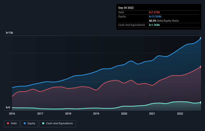Toggle the Debt legend button
This screenshot has width=205, height=131.
coord(12,124)
